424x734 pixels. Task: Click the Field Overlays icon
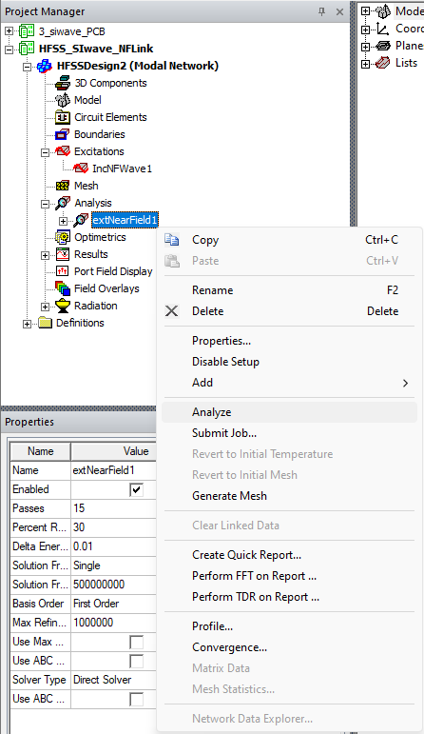[x=63, y=288]
